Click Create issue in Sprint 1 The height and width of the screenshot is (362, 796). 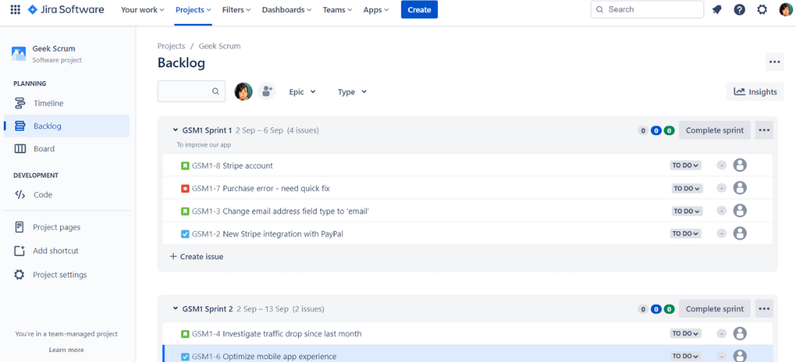click(x=196, y=257)
